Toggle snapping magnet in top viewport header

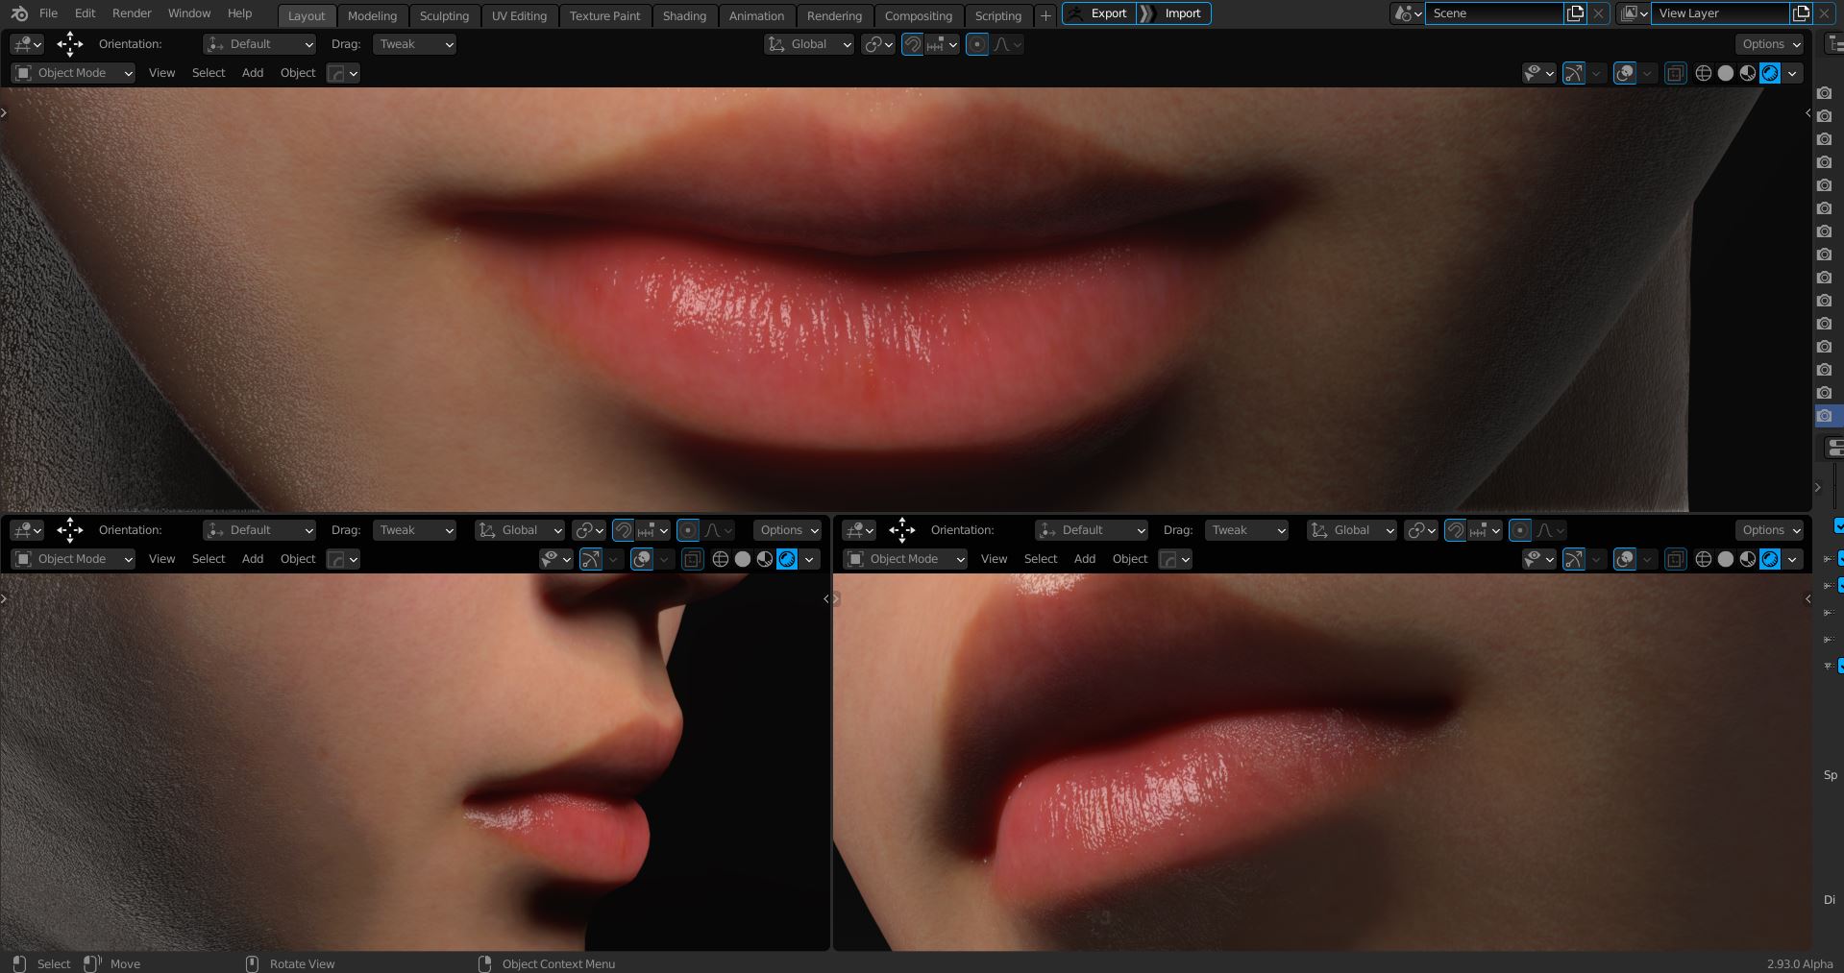click(x=913, y=44)
